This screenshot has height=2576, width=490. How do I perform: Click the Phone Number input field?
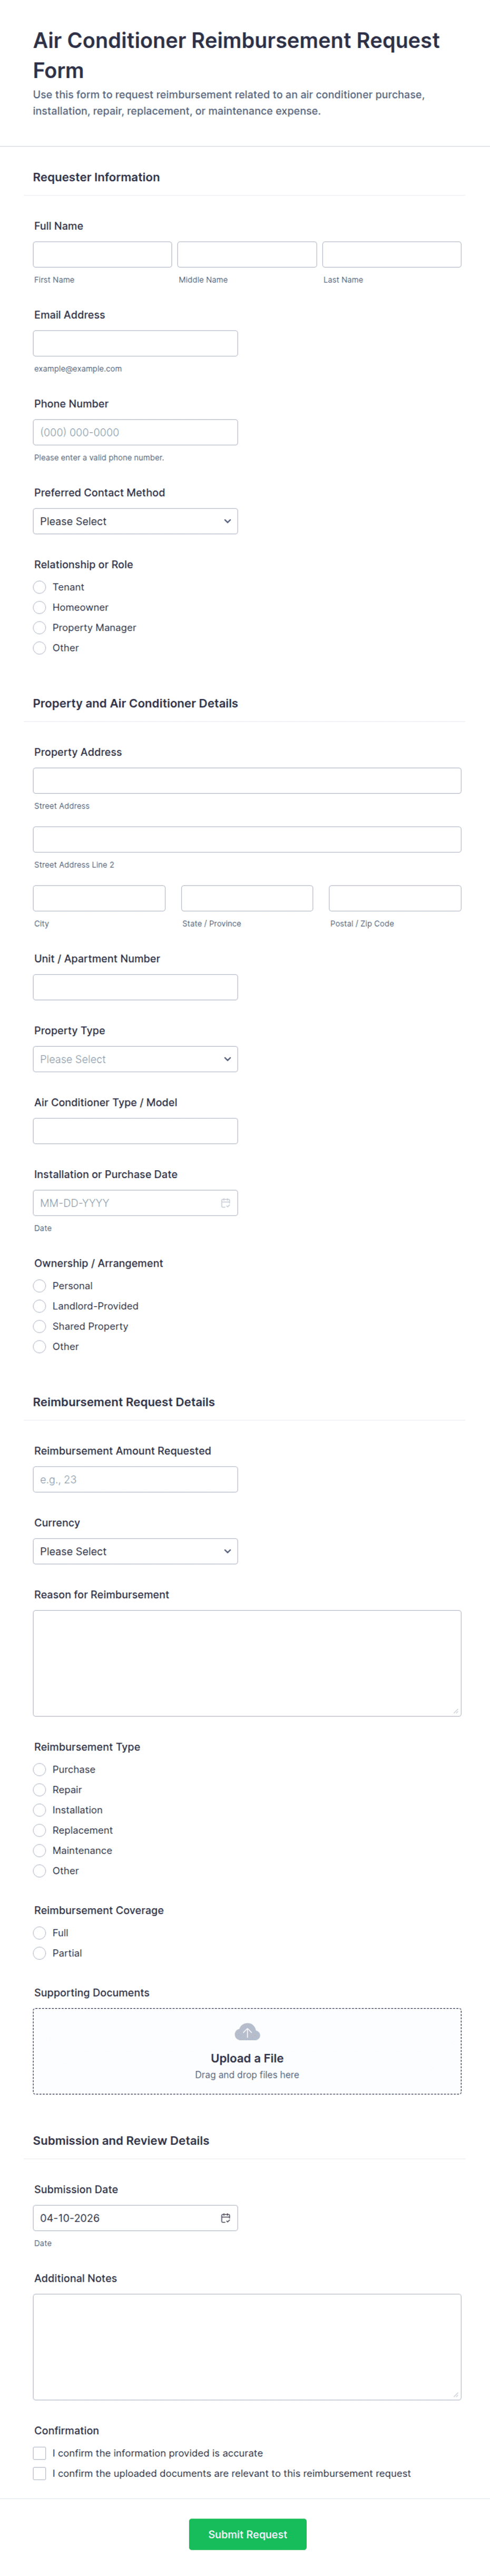[x=135, y=432]
